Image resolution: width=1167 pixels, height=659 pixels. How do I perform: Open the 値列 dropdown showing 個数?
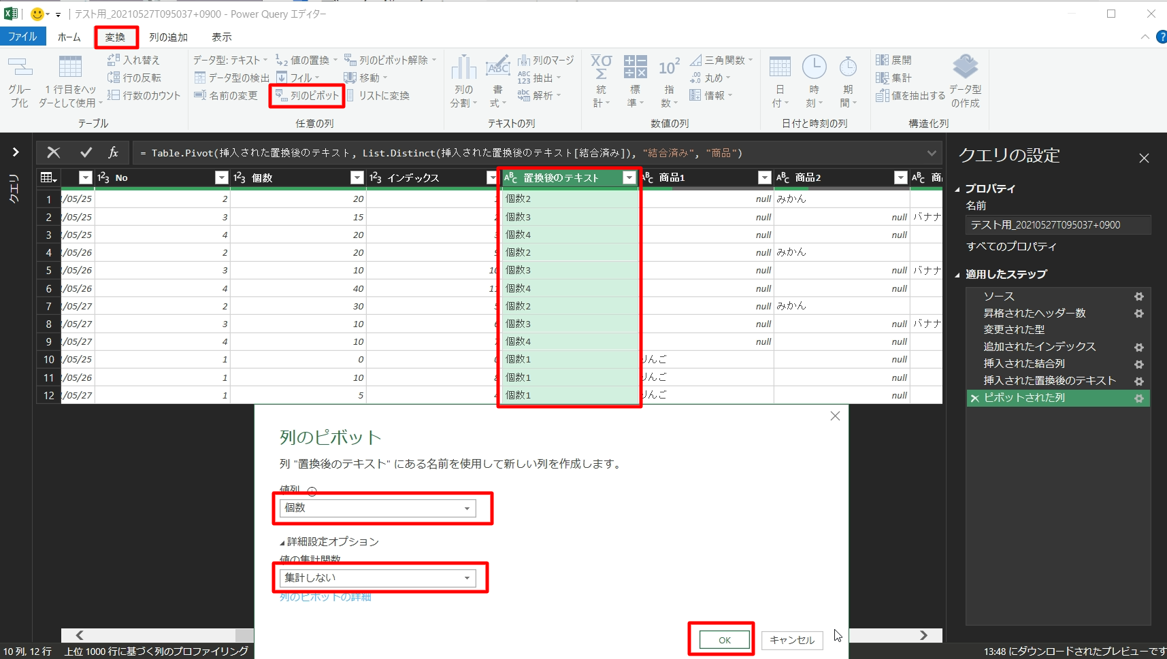(467, 509)
